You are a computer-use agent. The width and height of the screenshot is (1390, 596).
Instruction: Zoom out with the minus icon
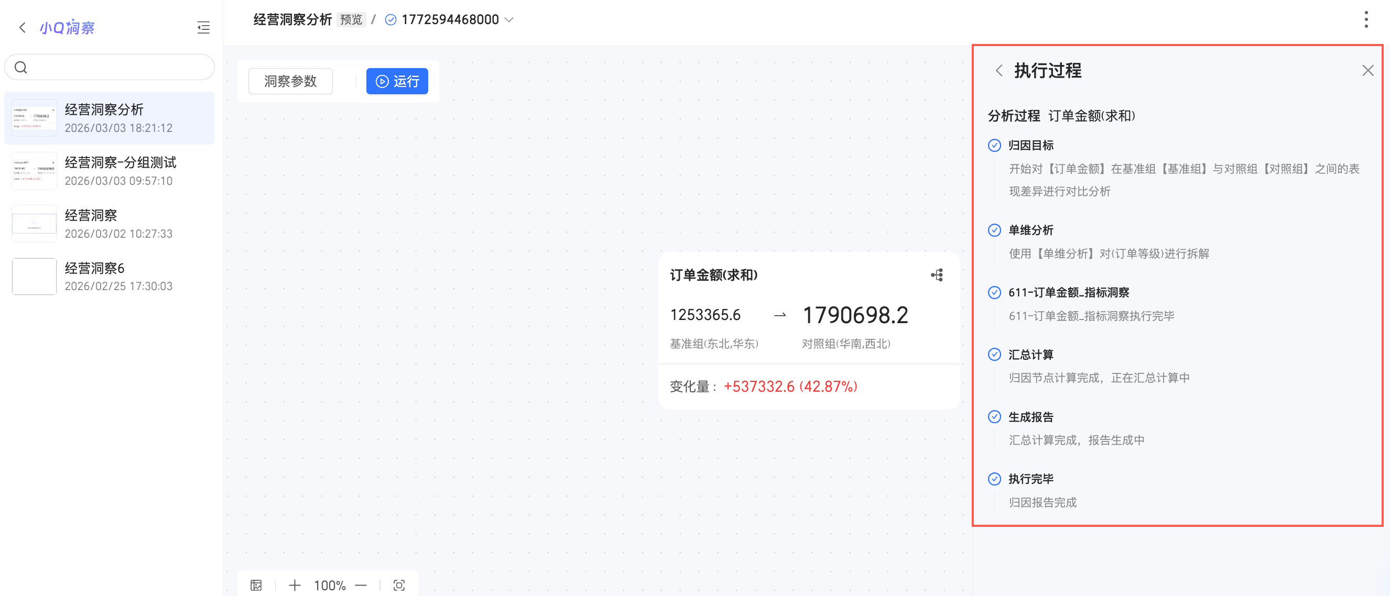[361, 585]
